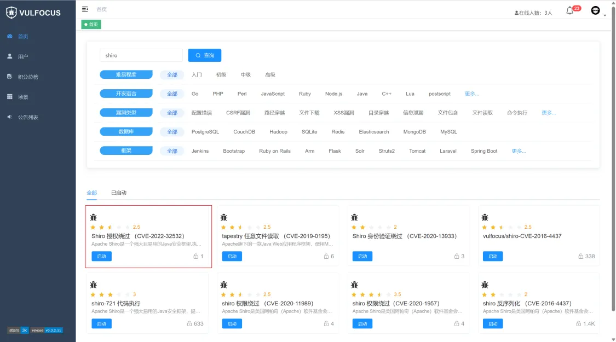Click the search field containing shiro
The width and height of the screenshot is (616, 342).
141,55
